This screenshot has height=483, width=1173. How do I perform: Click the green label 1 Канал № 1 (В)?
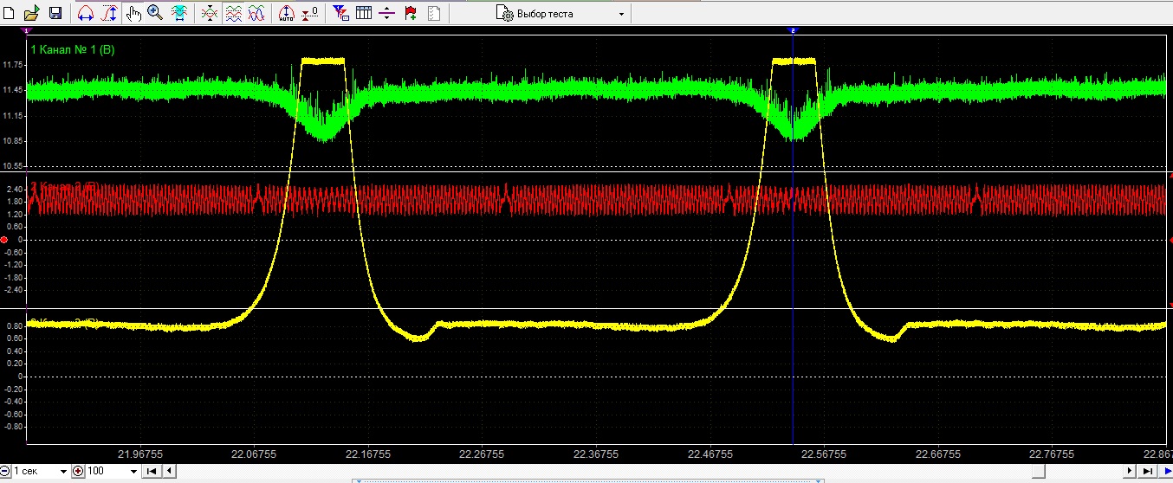pos(73,49)
